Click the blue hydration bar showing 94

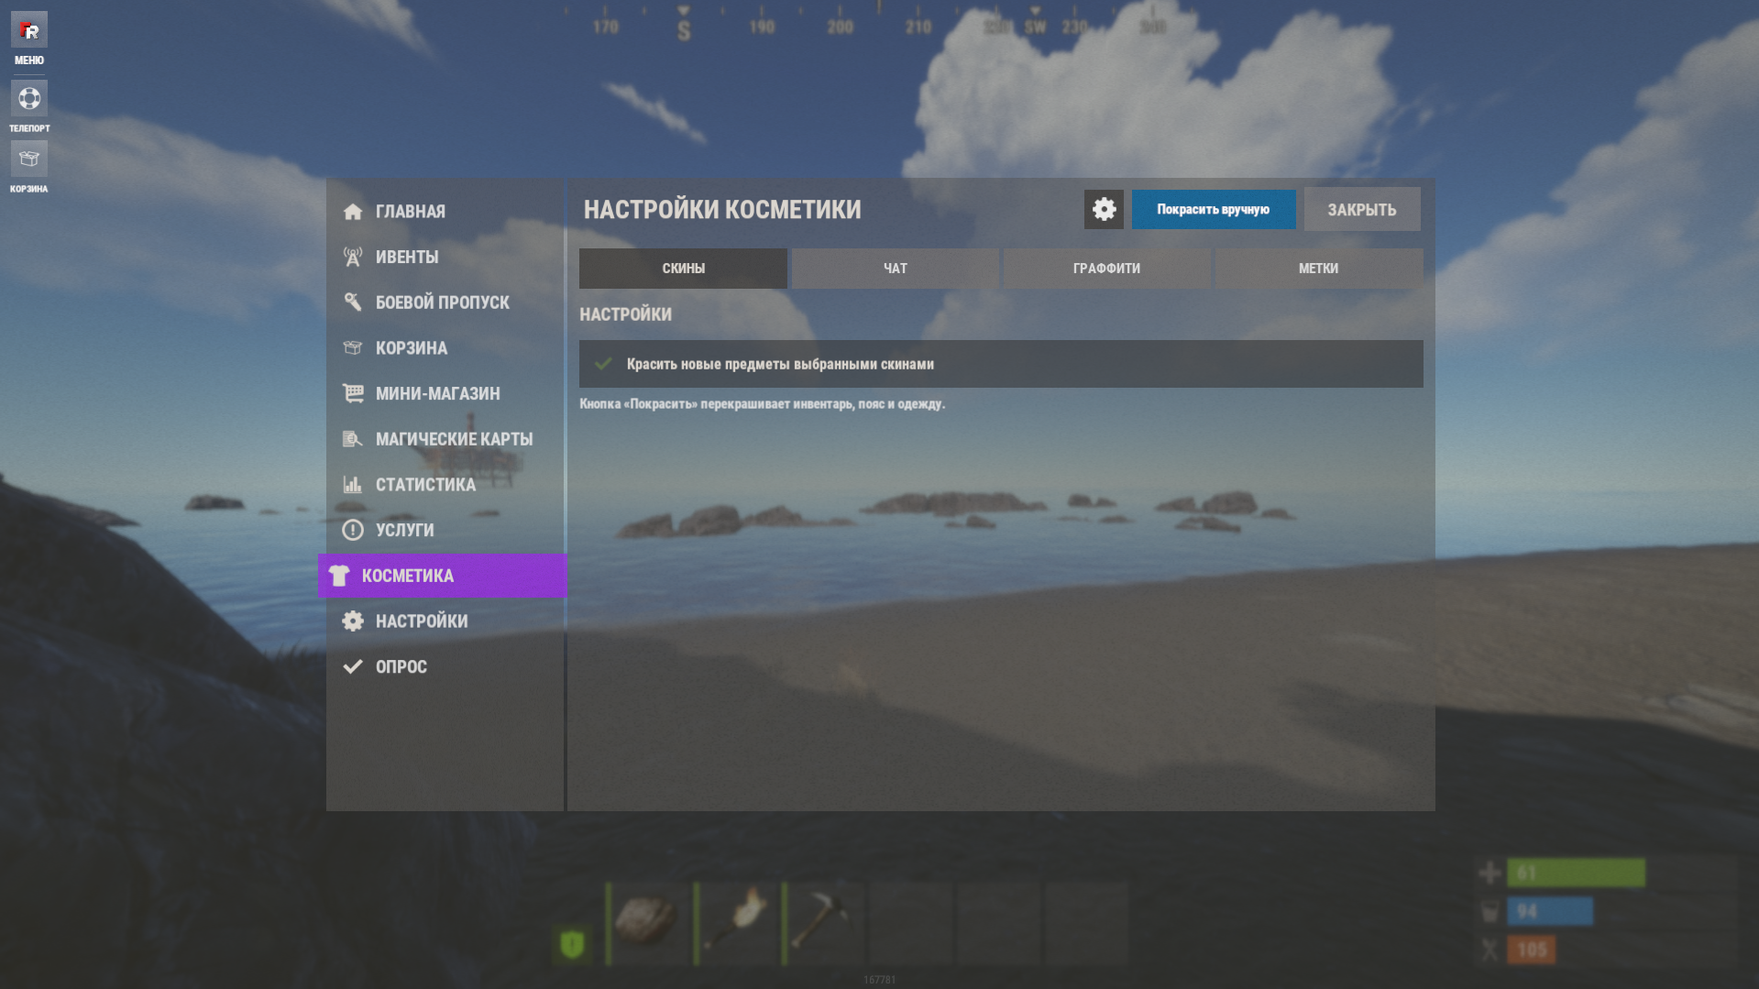(1550, 911)
